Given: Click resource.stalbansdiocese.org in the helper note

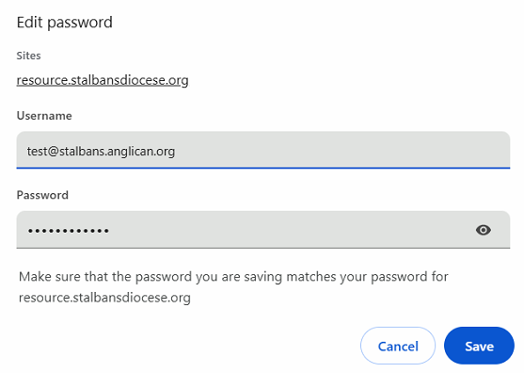Looking at the screenshot, I should tap(104, 298).
